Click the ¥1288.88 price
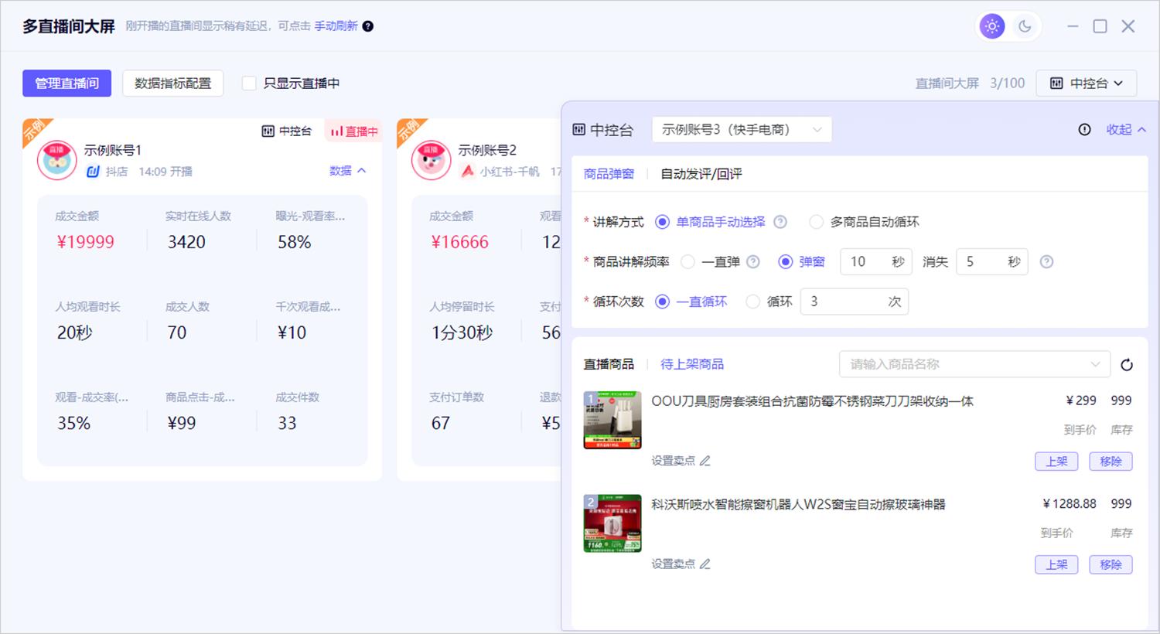The height and width of the screenshot is (634, 1160). (x=1070, y=504)
